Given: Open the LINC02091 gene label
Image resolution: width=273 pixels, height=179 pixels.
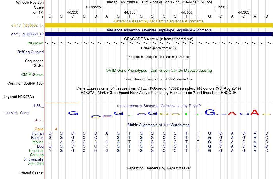Looking at the screenshot, I should 34,43.
